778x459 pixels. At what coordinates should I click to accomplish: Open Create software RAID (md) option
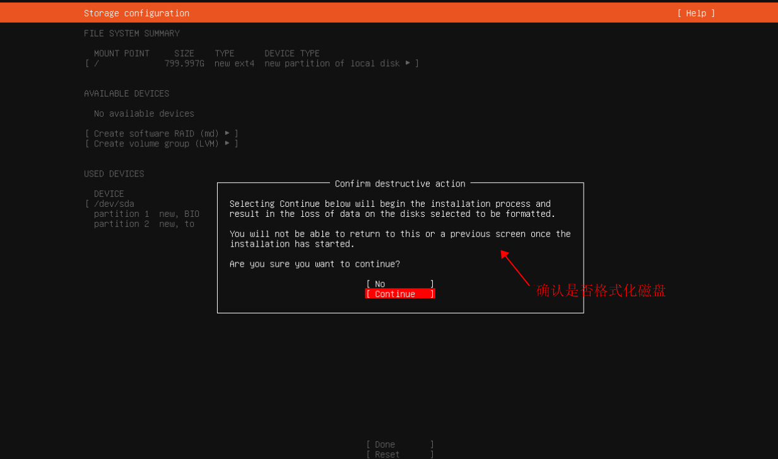162,134
